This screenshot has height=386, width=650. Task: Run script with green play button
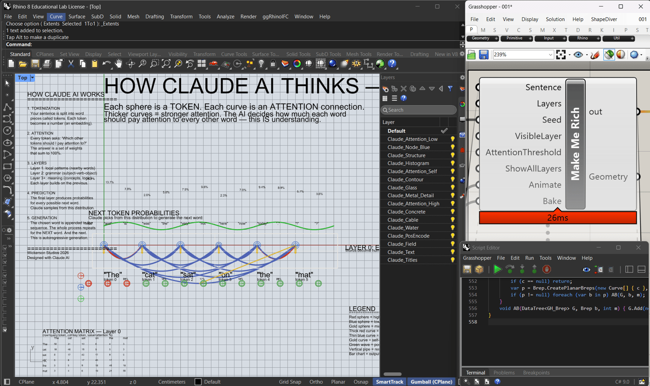(x=497, y=269)
